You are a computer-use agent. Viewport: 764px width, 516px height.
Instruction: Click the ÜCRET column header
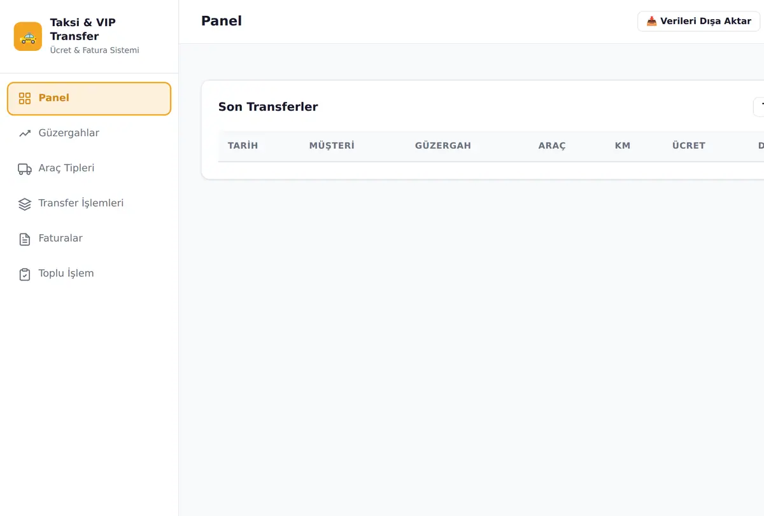689,146
